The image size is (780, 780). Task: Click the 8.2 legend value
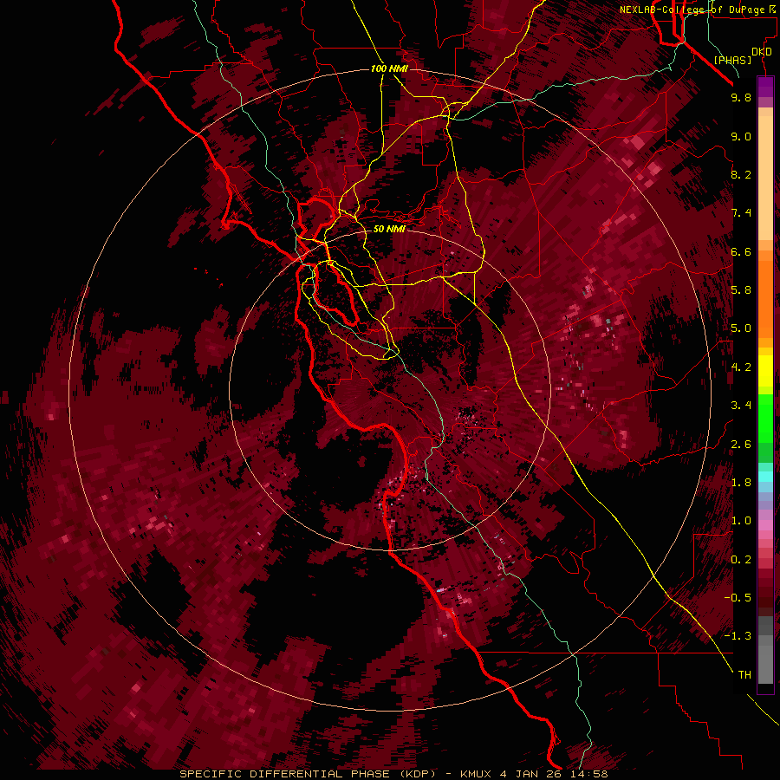741,174
